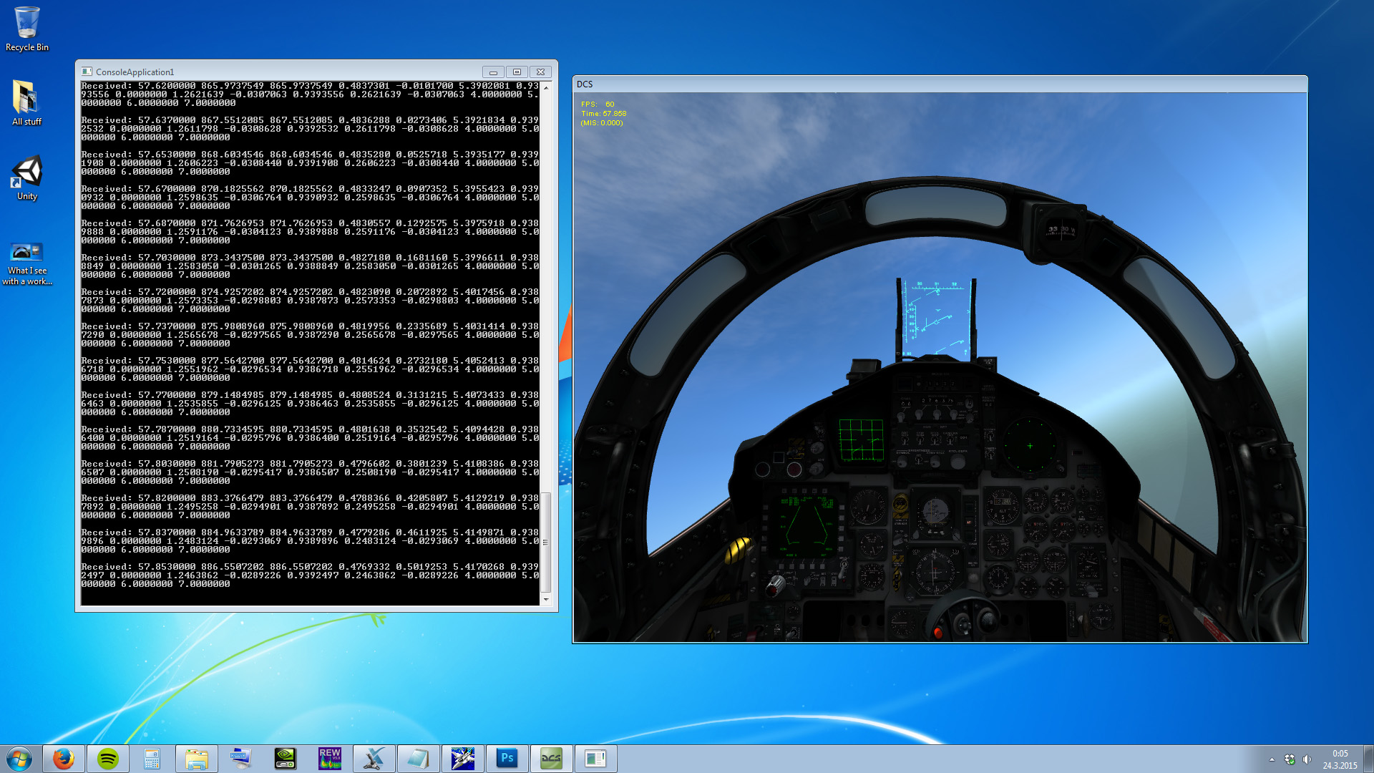This screenshot has width=1374, height=773.
Task: Open Firefox from the taskbar
Action: point(64,759)
